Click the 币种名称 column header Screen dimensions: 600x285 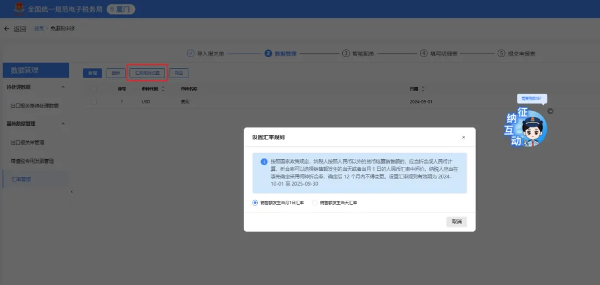tap(189, 89)
